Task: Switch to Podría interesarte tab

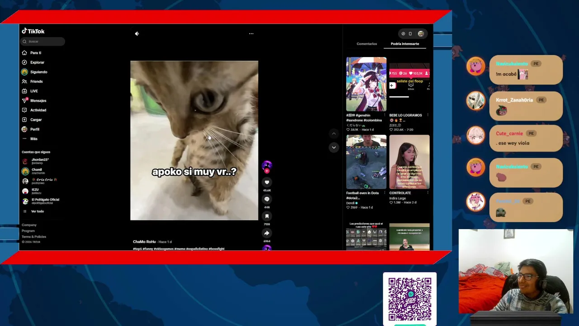Action: tap(405, 44)
